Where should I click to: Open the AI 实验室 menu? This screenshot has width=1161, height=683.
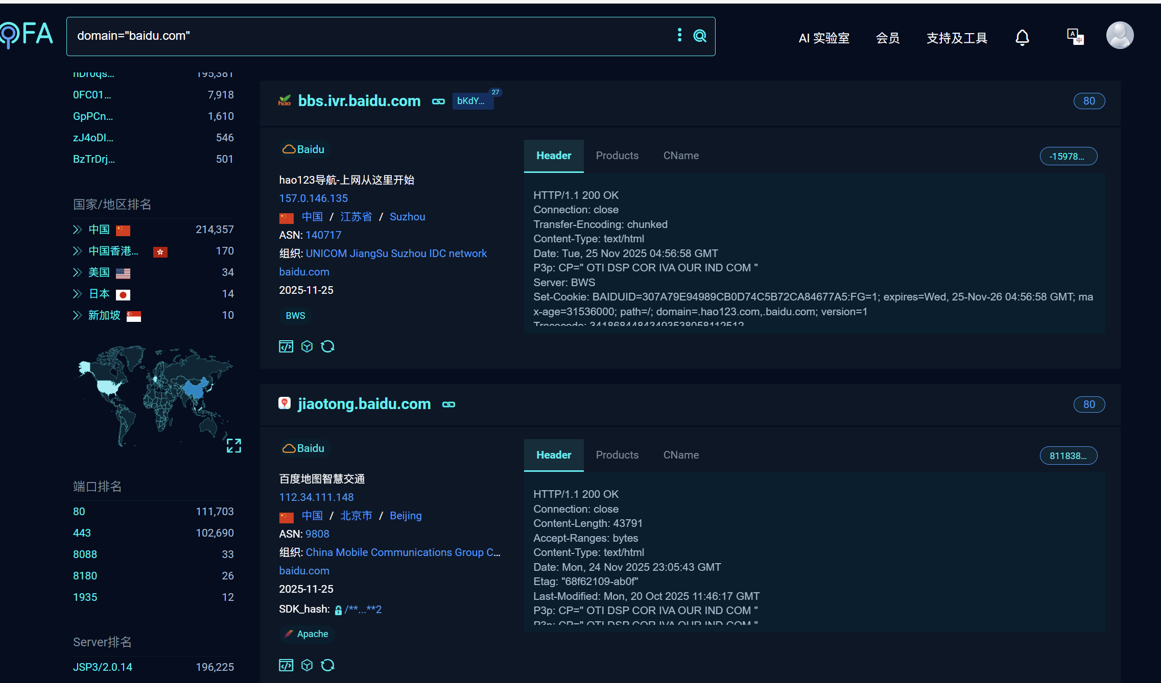tap(824, 38)
